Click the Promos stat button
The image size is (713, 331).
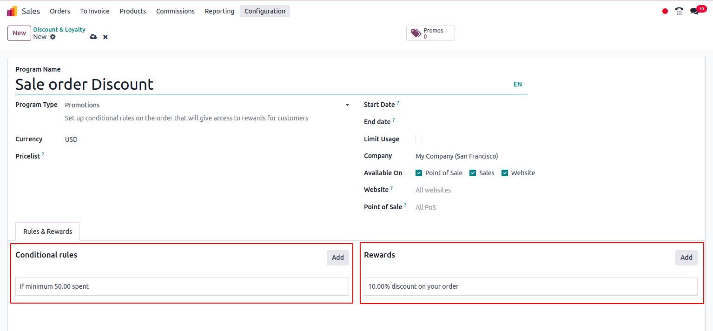coord(430,33)
